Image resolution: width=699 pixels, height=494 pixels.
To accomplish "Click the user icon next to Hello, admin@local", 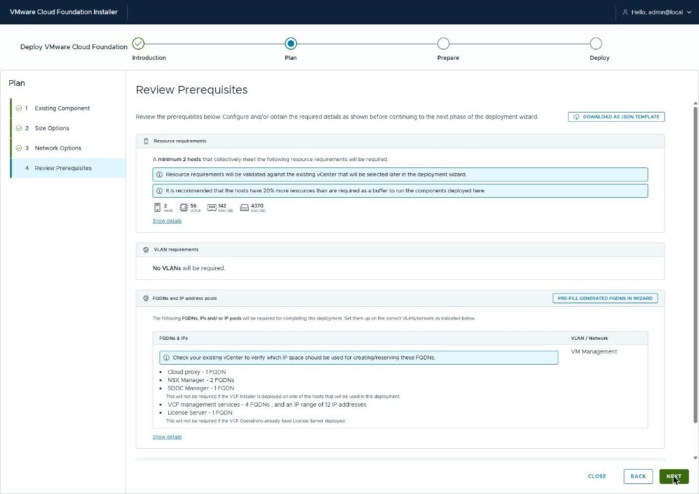I will coord(625,12).
